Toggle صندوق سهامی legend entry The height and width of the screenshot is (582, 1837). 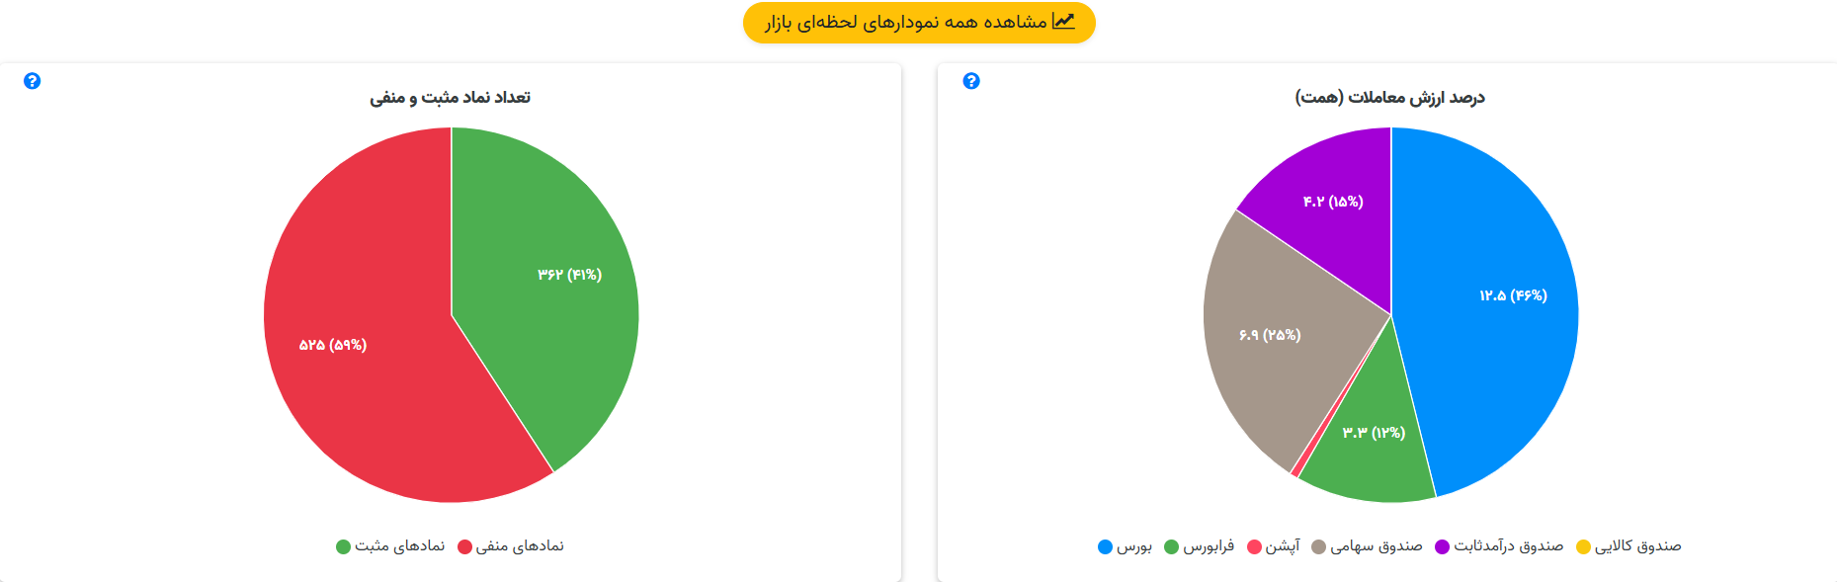pos(1367,546)
